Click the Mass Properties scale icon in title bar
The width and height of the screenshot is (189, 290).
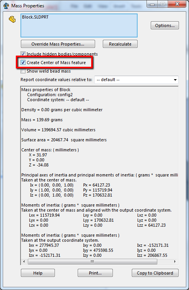coord(6,6)
